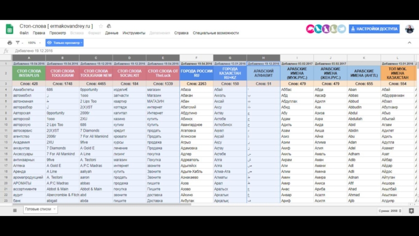Screen dimensions: 419x236
Task: Select the Abdullah cell
Action: pyautogui.click(x=364, y=119)
